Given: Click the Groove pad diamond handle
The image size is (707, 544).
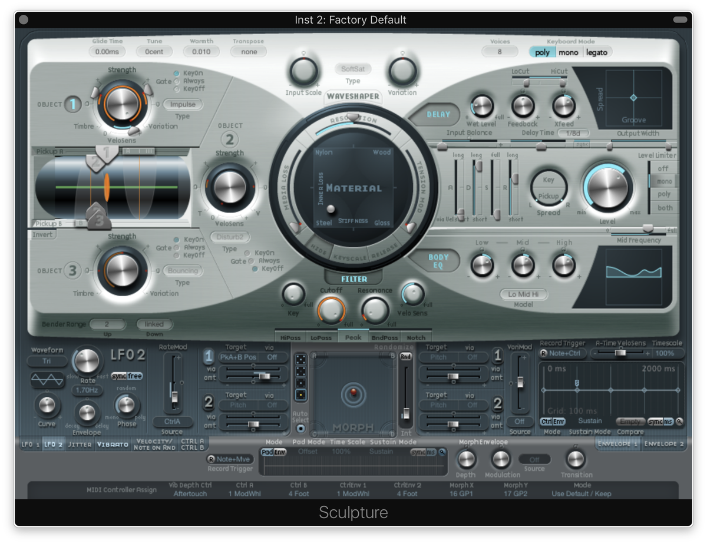Looking at the screenshot, I should pyautogui.click(x=633, y=98).
